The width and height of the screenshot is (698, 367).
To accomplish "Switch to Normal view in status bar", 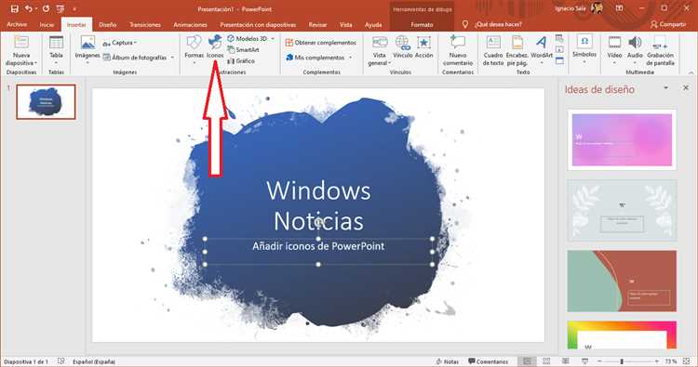I will (527, 361).
